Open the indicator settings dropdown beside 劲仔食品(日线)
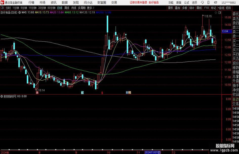Image resolution: width=239 pixels, height=154 pixels. [x=19, y=12]
